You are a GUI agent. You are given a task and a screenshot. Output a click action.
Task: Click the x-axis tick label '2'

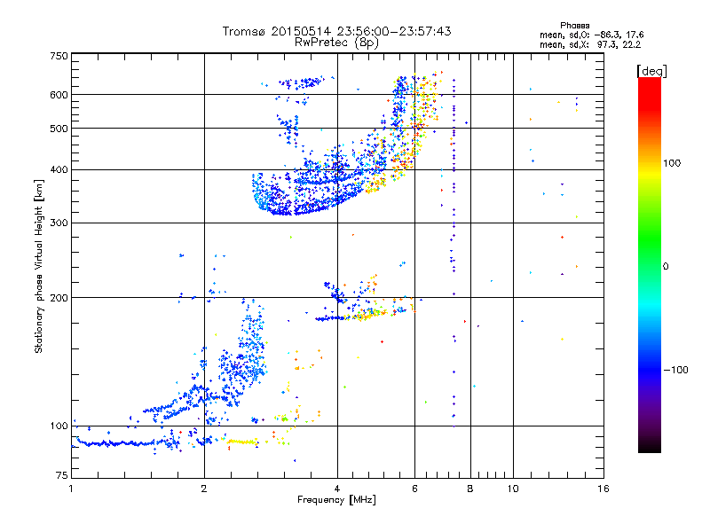(204, 489)
